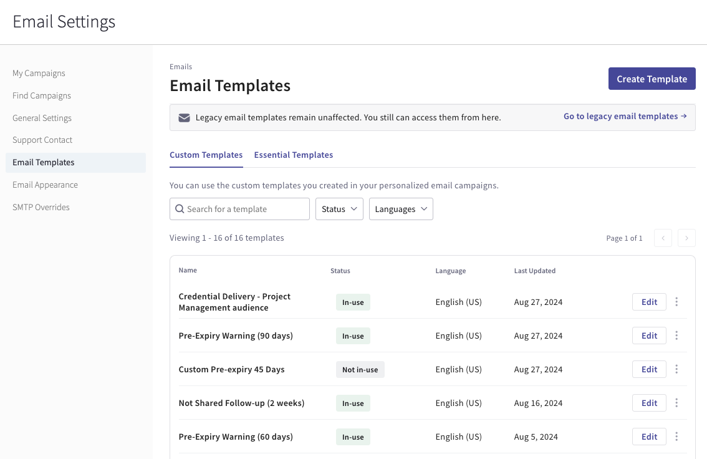707x459 pixels.
Task: Click Aug 5, 2024 date cell
Action: [536, 437]
